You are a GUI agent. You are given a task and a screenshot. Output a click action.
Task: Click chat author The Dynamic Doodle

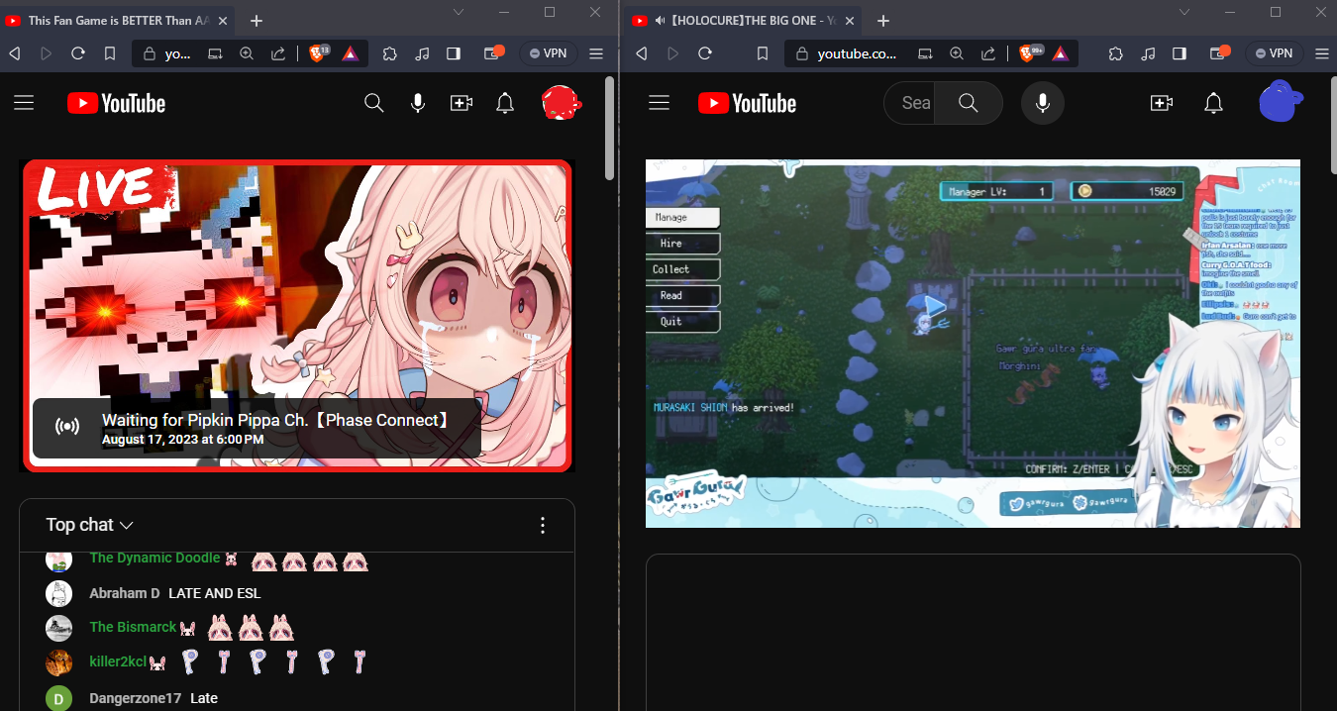click(x=154, y=558)
